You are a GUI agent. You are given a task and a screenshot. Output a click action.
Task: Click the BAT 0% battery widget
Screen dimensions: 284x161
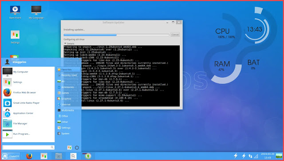(x=253, y=64)
